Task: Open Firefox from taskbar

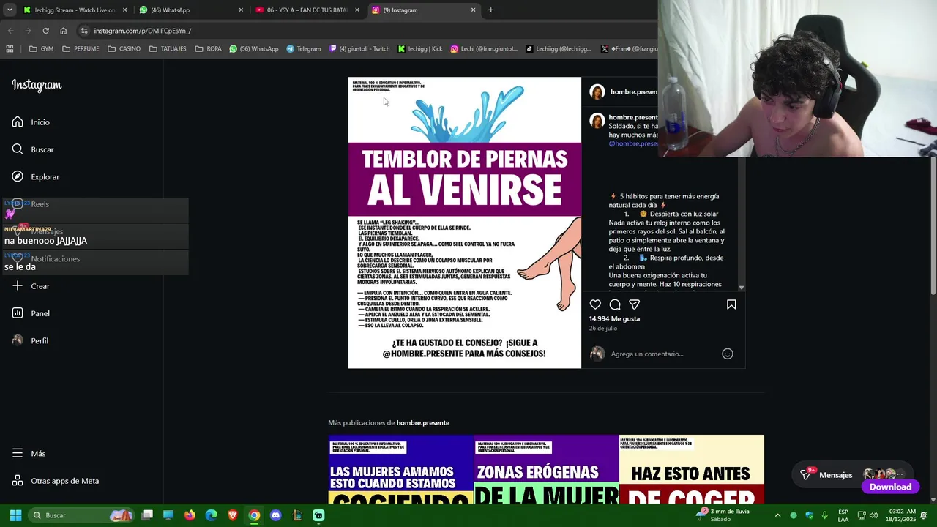Action: [190, 515]
